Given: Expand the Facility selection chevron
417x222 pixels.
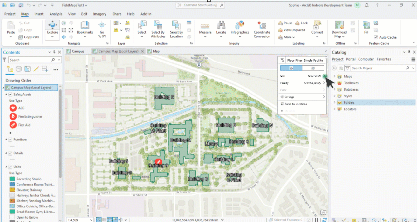Looking at the screenshot, I should coord(324,83).
